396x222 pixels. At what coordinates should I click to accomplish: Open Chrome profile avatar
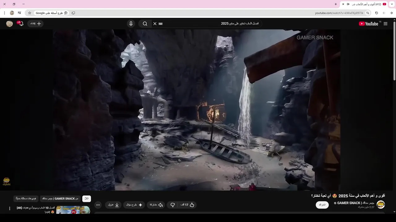tap(12, 13)
